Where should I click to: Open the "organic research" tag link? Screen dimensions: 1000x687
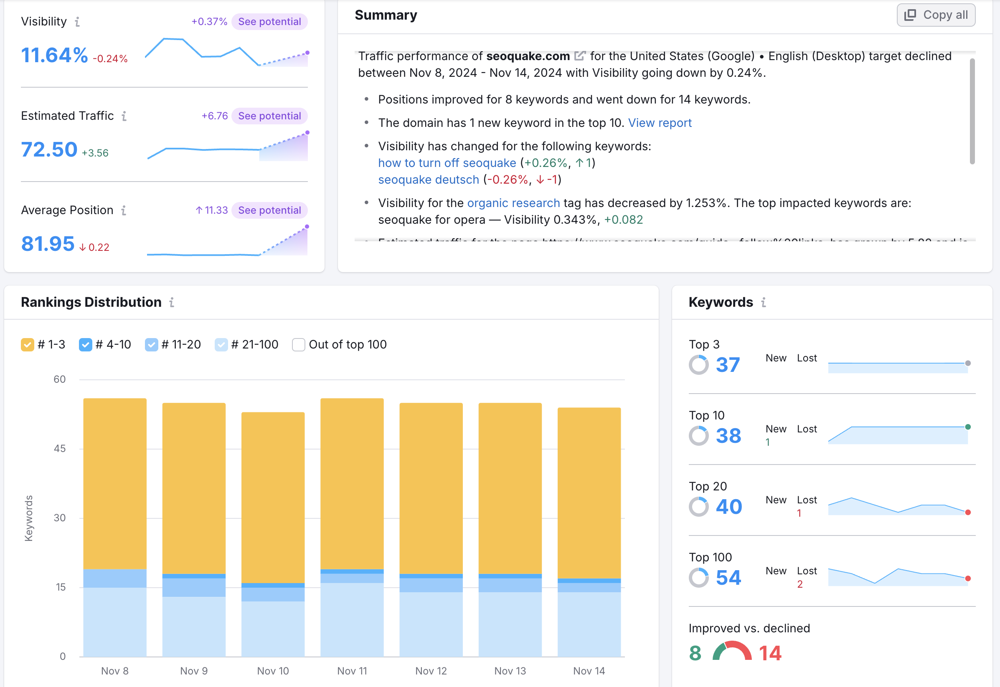(x=514, y=203)
